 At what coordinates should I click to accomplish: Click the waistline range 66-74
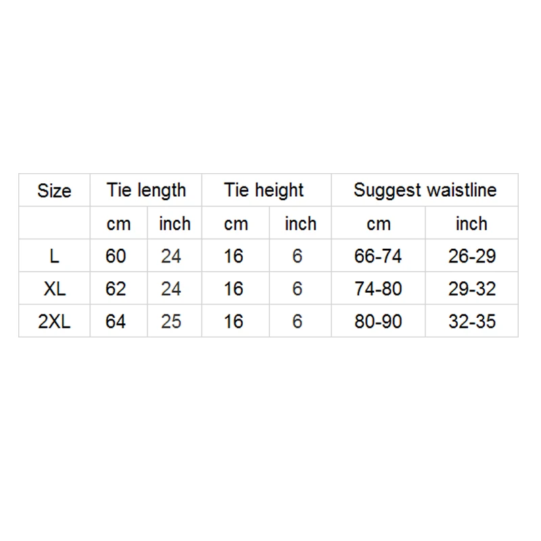pyautogui.click(x=378, y=256)
